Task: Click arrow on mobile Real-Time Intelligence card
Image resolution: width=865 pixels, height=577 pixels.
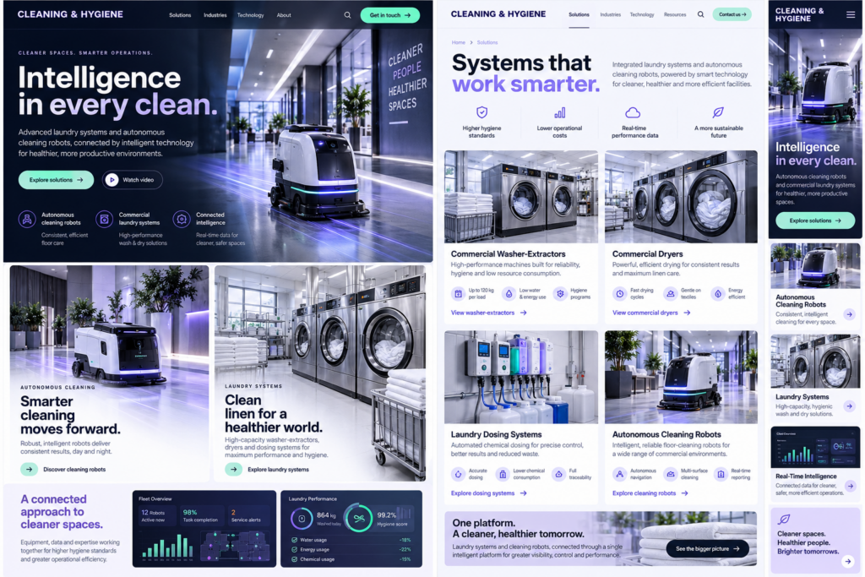Action: click(x=850, y=486)
